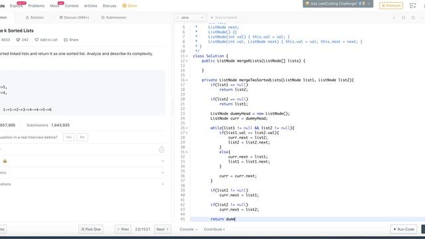Viewport: 425px width, 239px height.
Task: Close the July LeetCoding Challenge banner
Action: 369,3
